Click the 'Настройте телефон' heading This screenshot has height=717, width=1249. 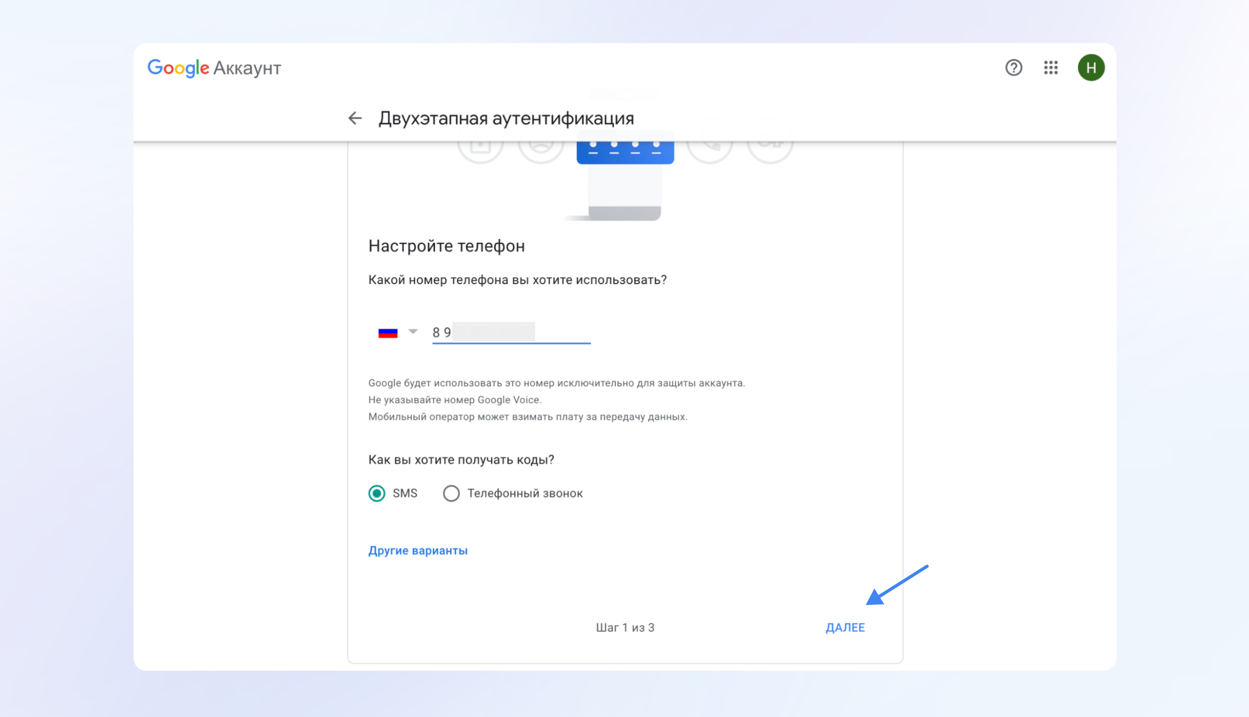pyautogui.click(x=446, y=246)
